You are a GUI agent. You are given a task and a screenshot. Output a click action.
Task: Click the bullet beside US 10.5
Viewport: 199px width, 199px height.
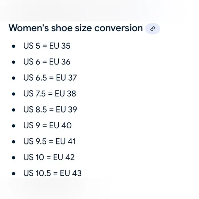coord(13,174)
